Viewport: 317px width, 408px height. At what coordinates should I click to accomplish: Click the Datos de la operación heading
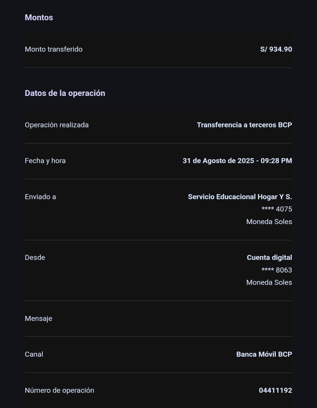[65, 93]
